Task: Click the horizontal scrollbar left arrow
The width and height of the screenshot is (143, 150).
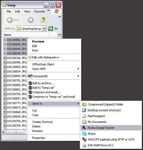Action: click(x=4, y=132)
